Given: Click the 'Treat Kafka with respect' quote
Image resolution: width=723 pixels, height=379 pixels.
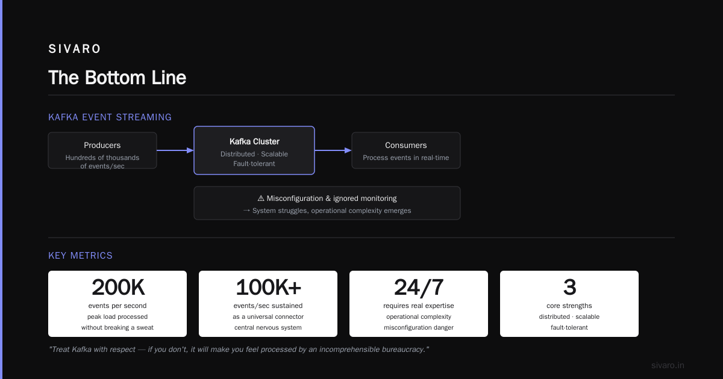Looking at the screenshot, I should (x=239, y=350).
